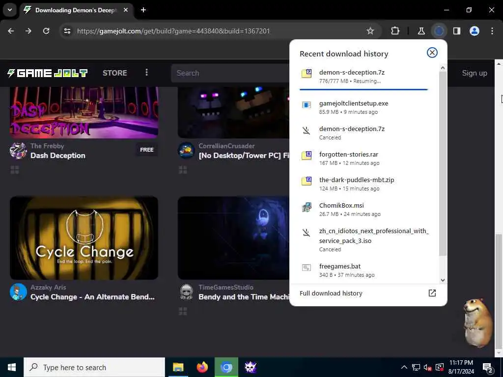503x377 pixels.
Task: Open TimeGamesStudio developer avatar
Action: 186,292
